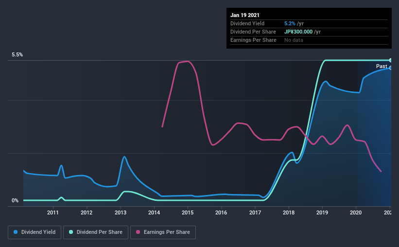Click the 0% y-axis label
Viewport: 399px width, 247px height.
pyautogui.click(x=15, y=201)
